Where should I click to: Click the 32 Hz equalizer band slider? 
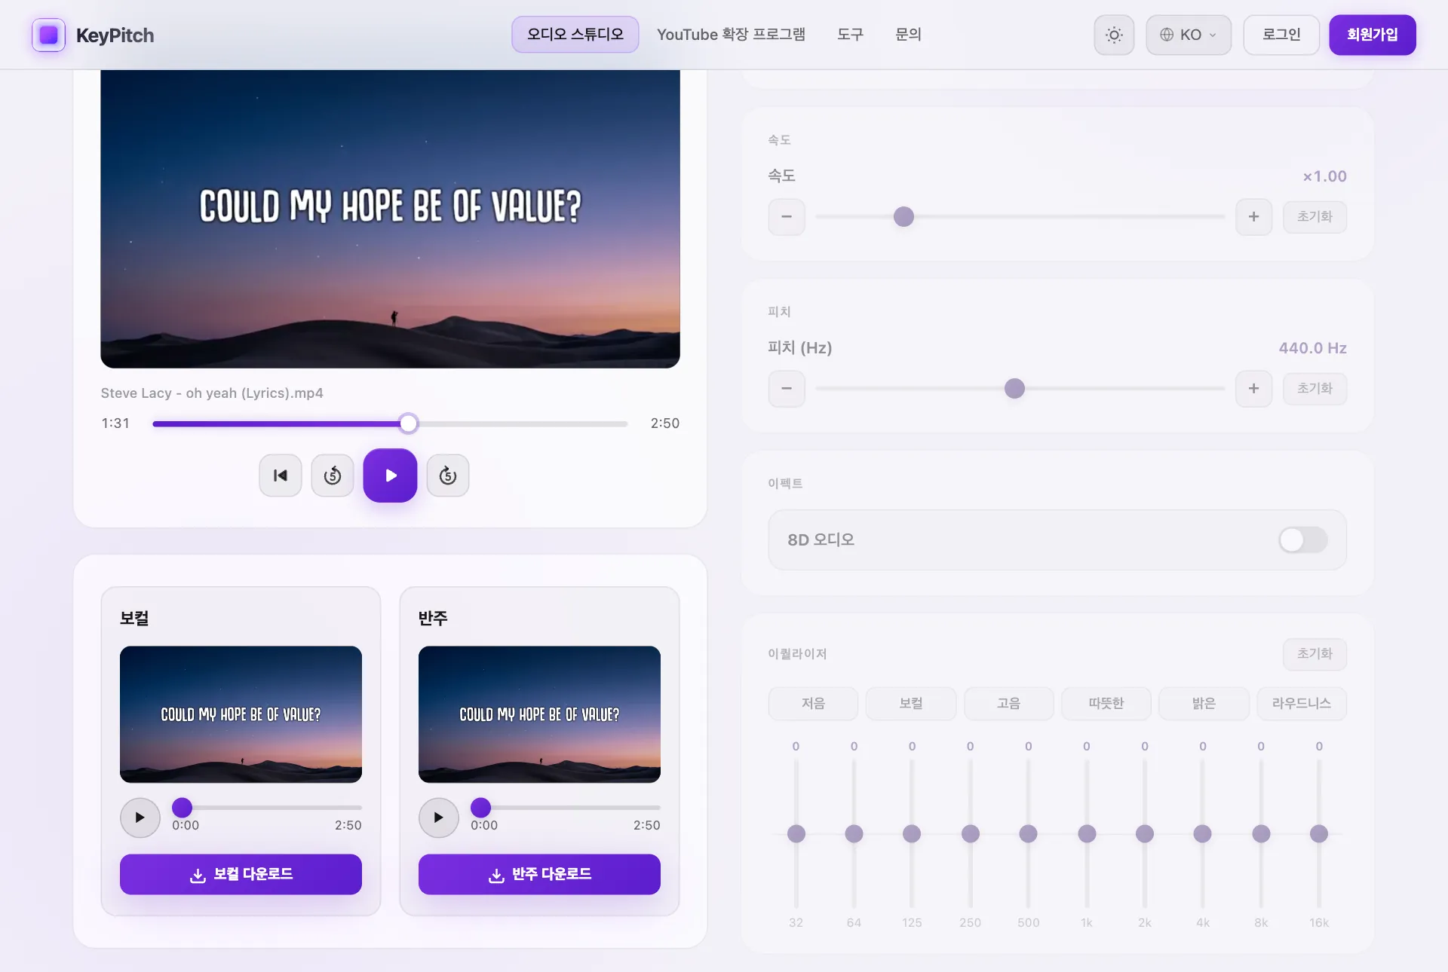click(796, 833)
